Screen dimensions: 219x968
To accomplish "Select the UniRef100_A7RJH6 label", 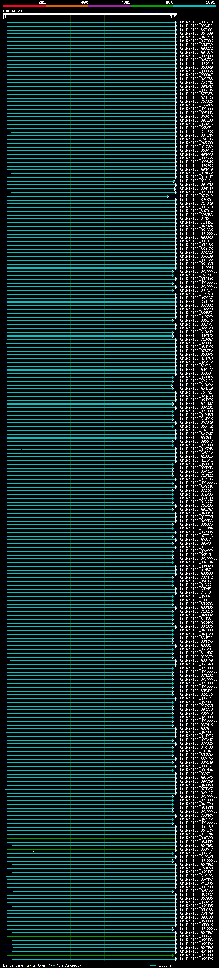I will pyautogui.click(x=196, y=479).
